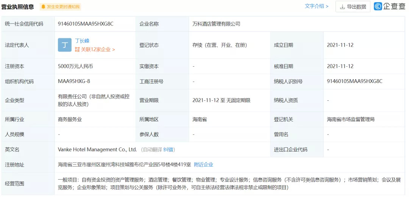Click the 纠错 correction link

(x=168, y=150)
